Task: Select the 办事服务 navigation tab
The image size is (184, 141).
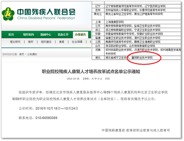Action: 80,35
